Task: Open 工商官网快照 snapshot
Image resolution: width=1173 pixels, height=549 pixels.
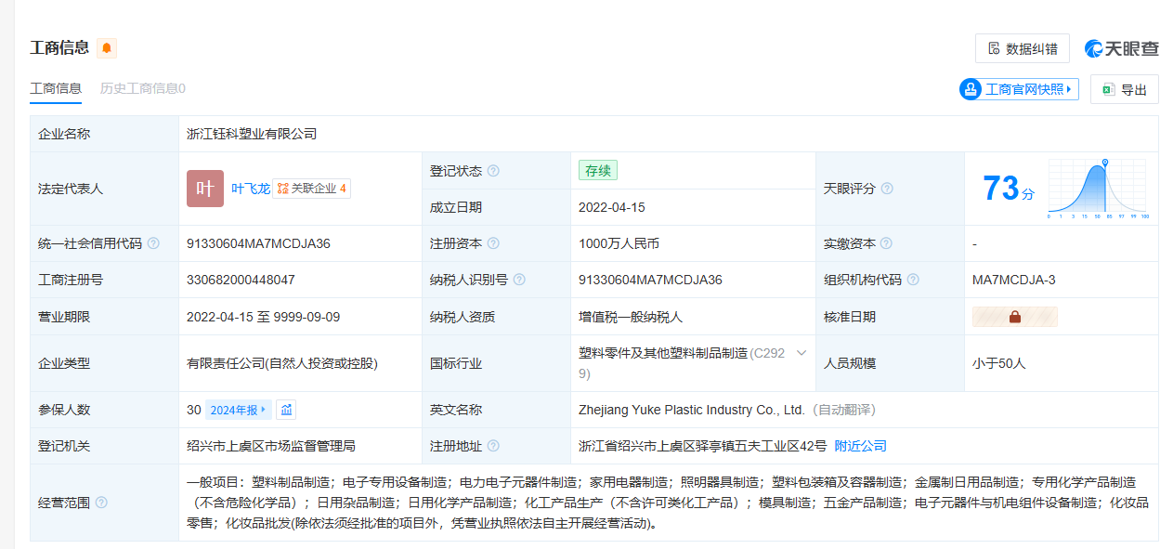Action: pos(1019,89)
